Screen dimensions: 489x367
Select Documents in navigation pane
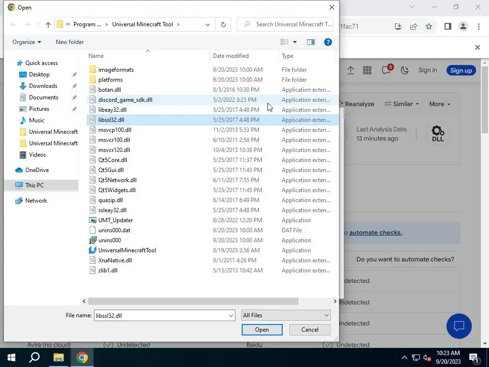click(x=43, y=97)
